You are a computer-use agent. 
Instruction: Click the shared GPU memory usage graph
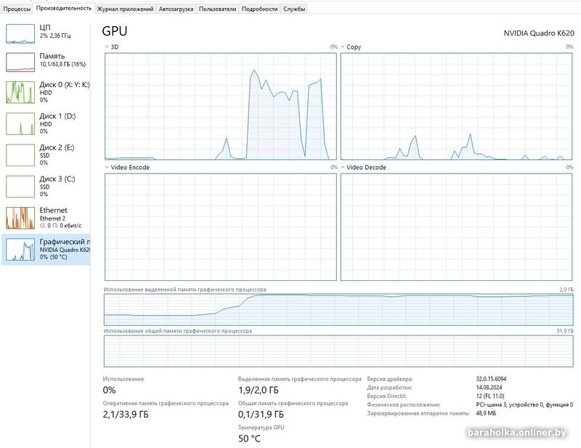click(x=338, y=351)
